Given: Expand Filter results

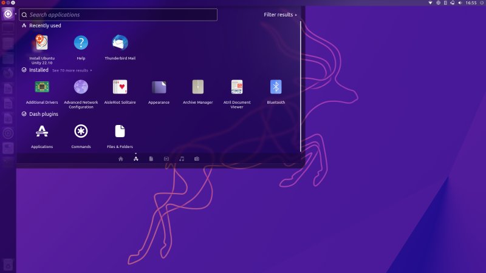Looking at the screenshot, I should 280,15.
